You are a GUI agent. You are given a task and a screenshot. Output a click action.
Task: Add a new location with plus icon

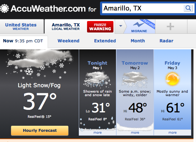point(170,26)
